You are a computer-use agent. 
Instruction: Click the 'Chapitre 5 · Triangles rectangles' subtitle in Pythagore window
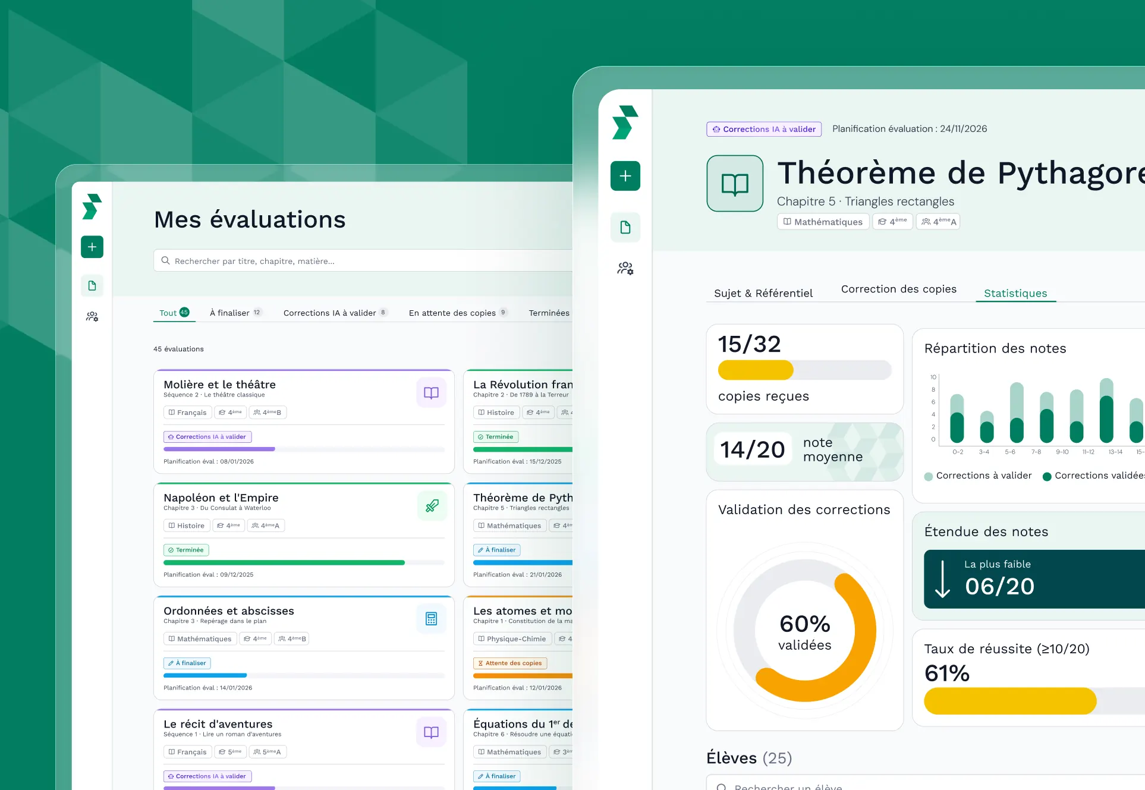coord(866,202)
